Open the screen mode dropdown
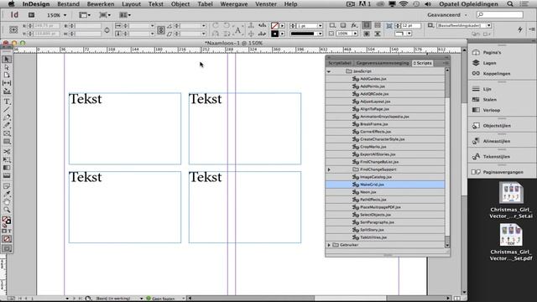This screenshot has height=302, width=537. [x=104, y=15]
